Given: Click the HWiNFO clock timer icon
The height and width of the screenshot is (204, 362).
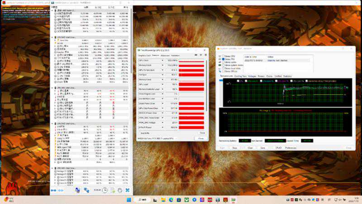Looking at the screenshot, I should pyautogui.click(x=105, y=191).
